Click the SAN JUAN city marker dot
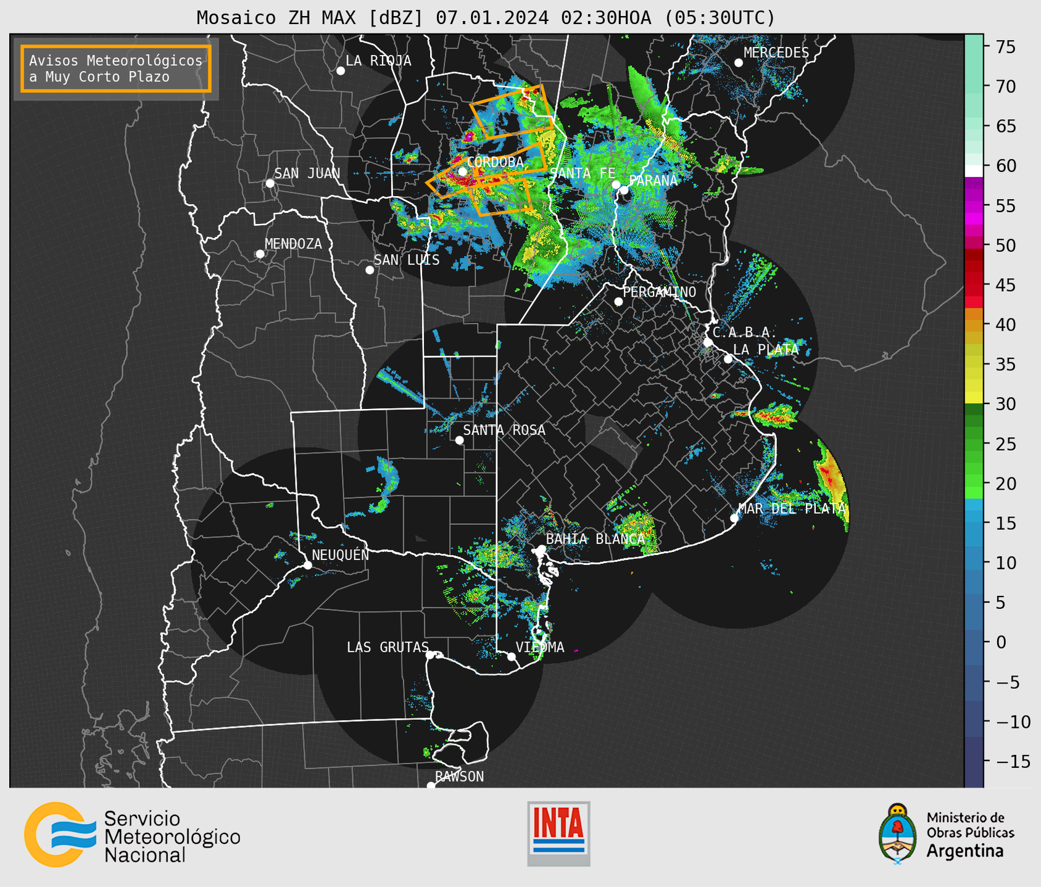The image size is (1041, 887). (x=270, y=183)
